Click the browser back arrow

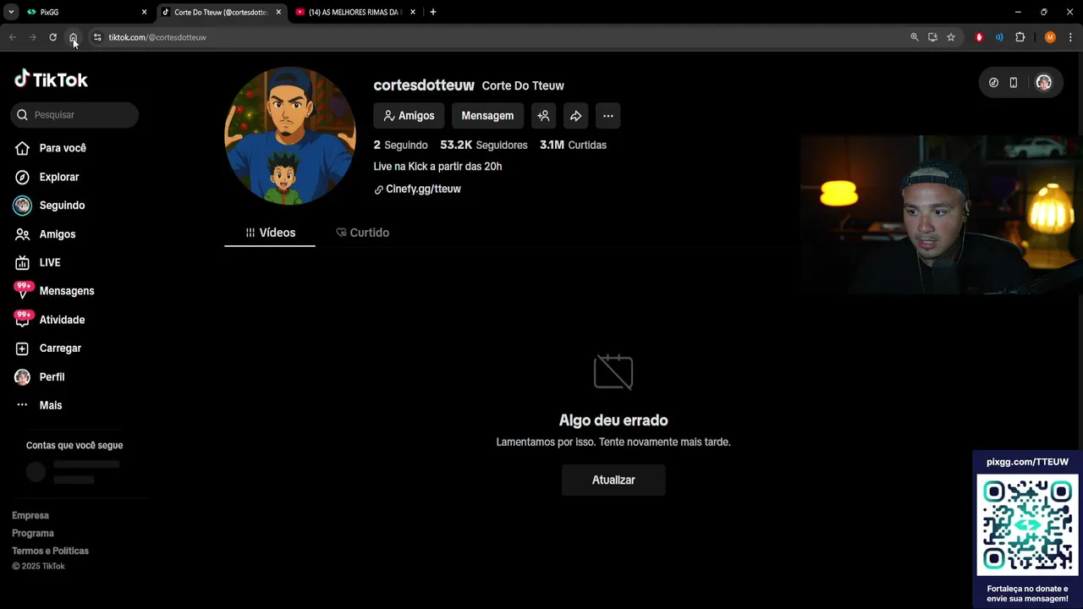[13, 37]
